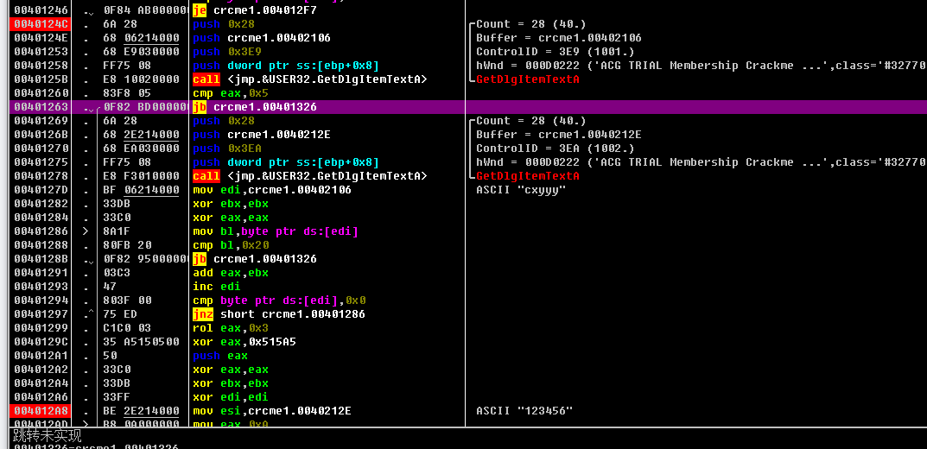Click the mov edi,crcme1.00402106 instruction
Image resolution: width=927 pixels, height=449 pixels.
coord(271,190)
